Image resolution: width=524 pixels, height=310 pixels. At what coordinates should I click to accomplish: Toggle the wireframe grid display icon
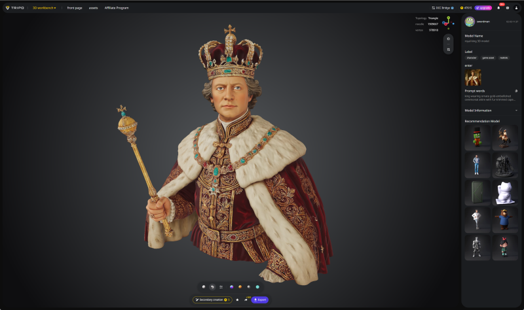click(x=221, y=286)
